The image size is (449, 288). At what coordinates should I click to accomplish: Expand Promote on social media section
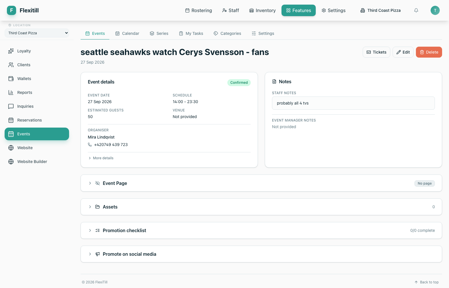tap(261, 254)
